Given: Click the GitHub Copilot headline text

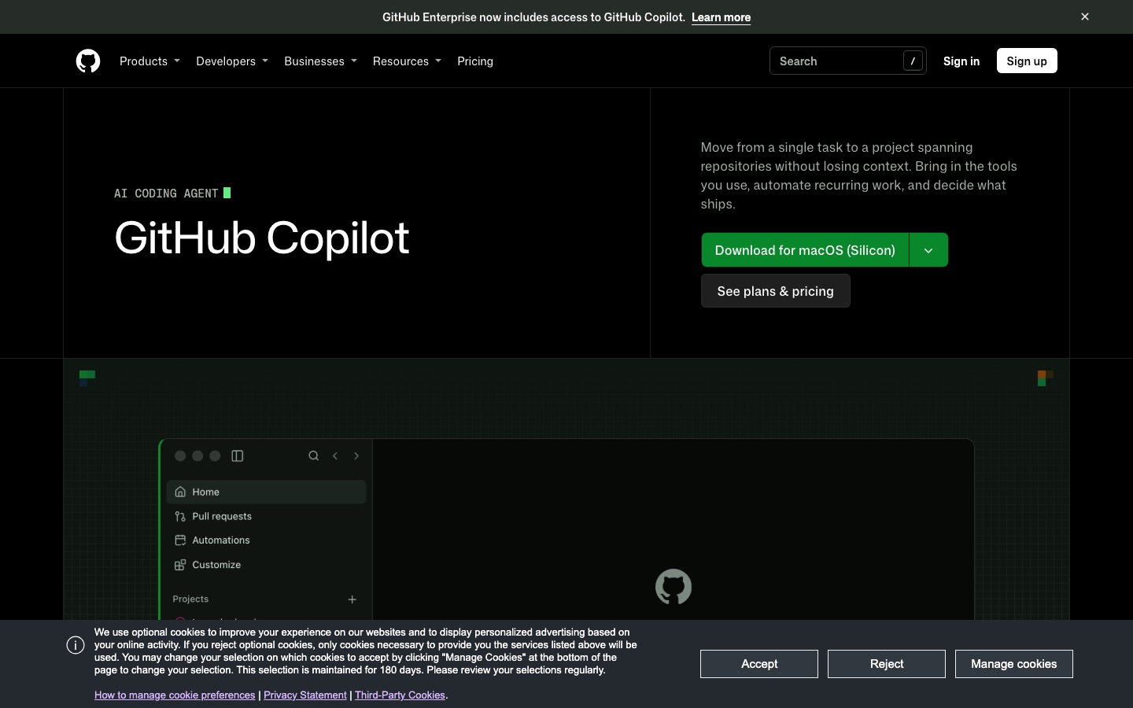Looking at the screenshot, I should (262, 238).
